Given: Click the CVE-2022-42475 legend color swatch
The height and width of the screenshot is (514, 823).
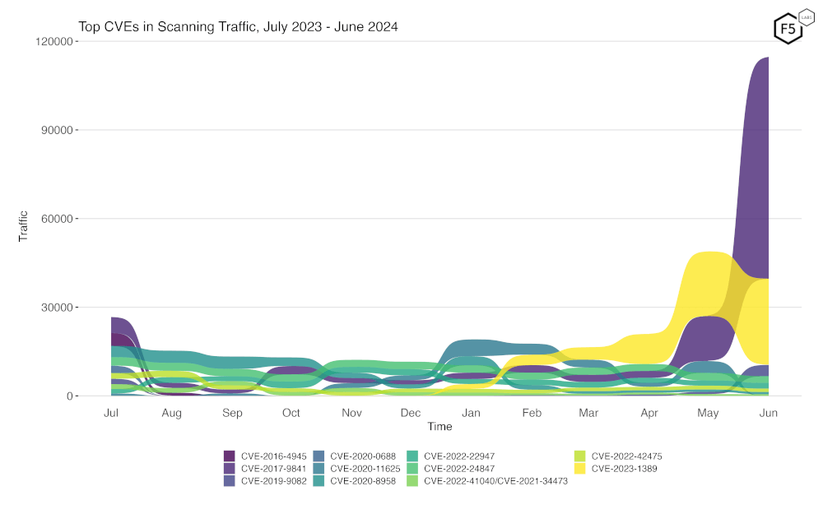Looking at the screenshot, I should coord(580,456).
